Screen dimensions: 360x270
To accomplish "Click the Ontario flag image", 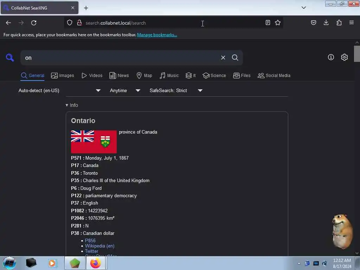I will coord(94,142).
